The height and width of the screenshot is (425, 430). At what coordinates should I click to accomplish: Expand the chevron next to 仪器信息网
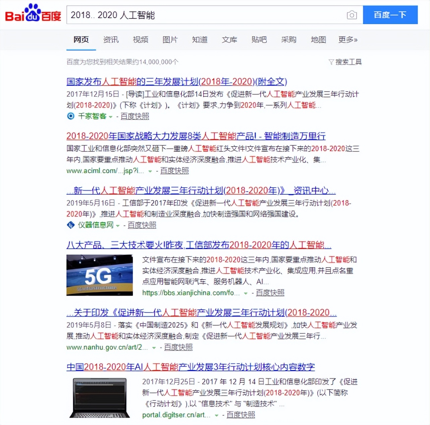click(118, 226)
